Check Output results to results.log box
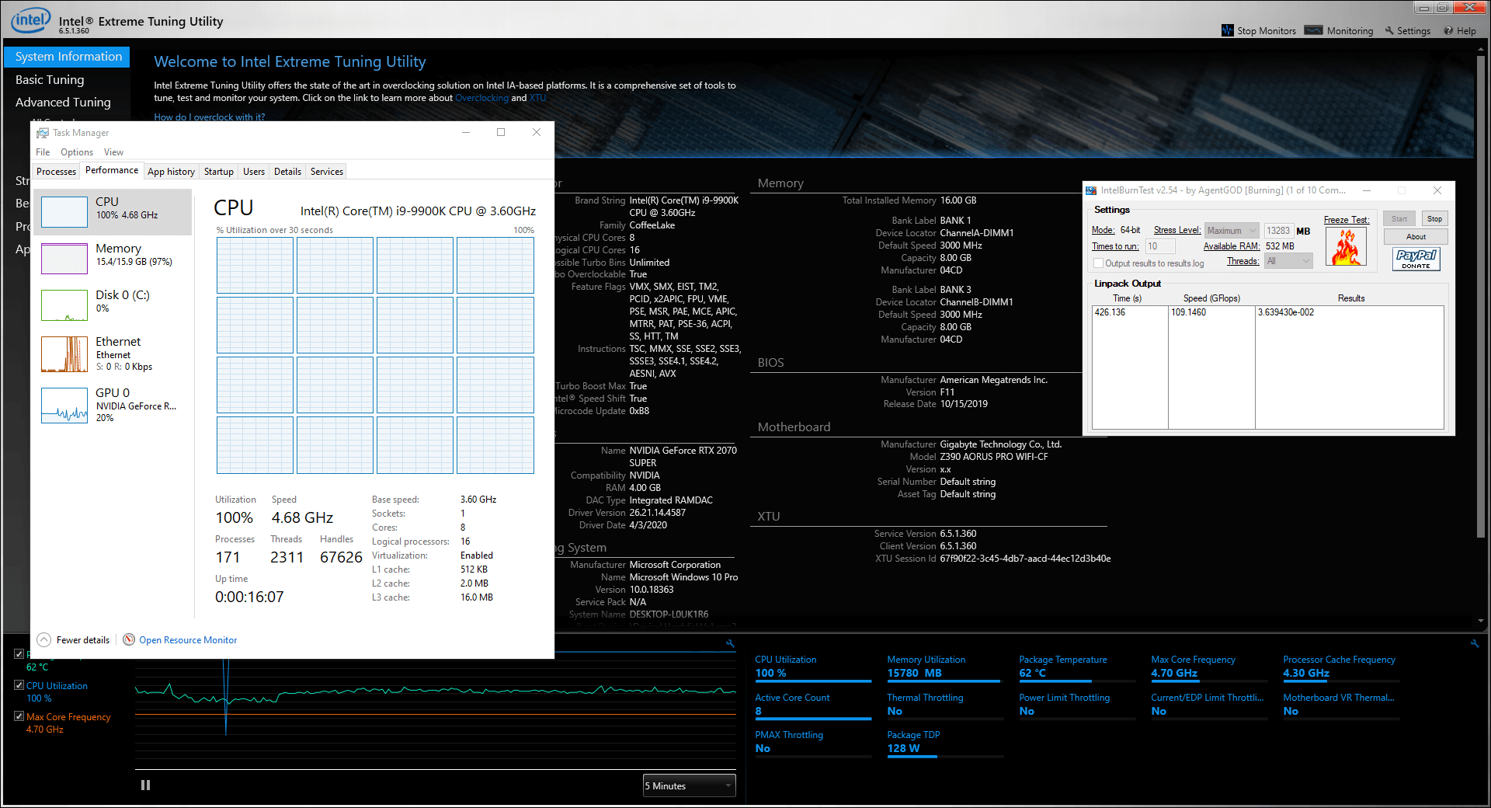Viewport: 1491px width, 808px height. pyautogui.click(x=1098, y=263)
